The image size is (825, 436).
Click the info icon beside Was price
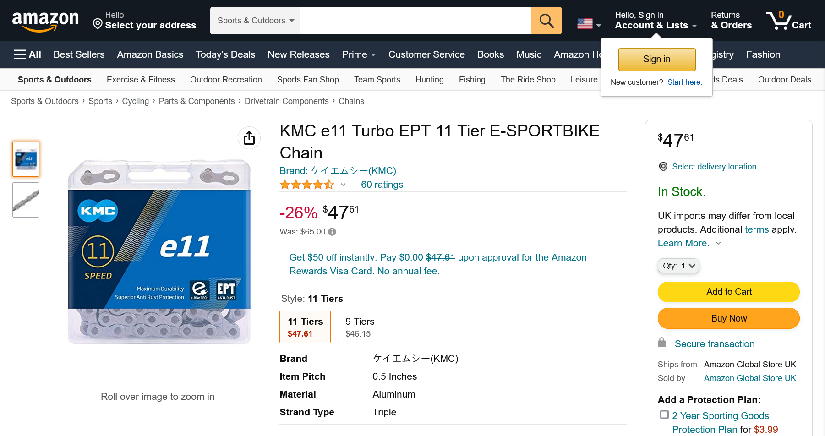click(332, 232)
